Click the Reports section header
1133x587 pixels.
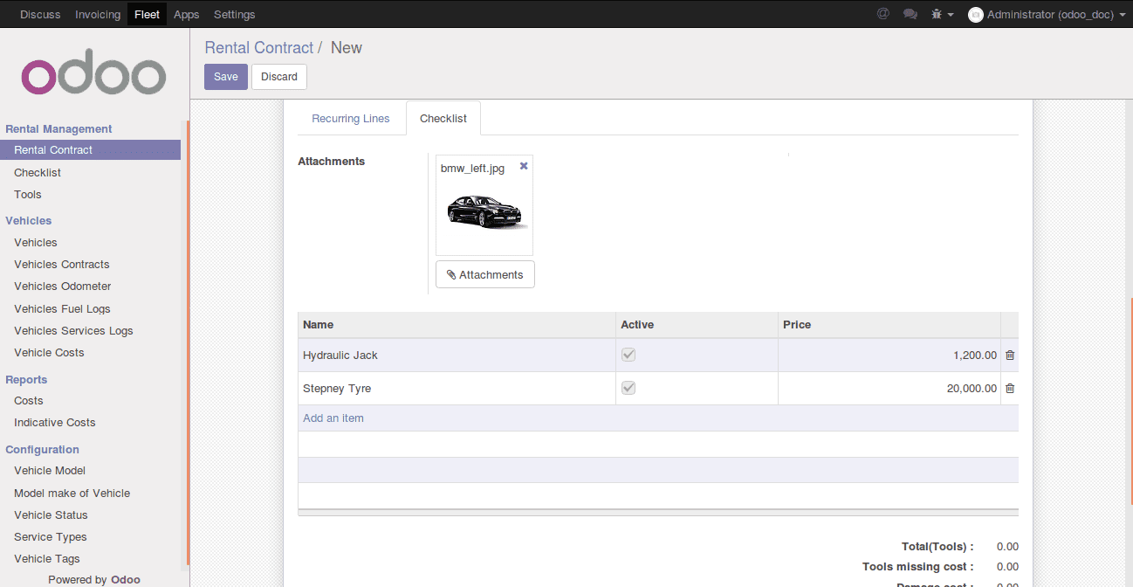coord(26,380)
